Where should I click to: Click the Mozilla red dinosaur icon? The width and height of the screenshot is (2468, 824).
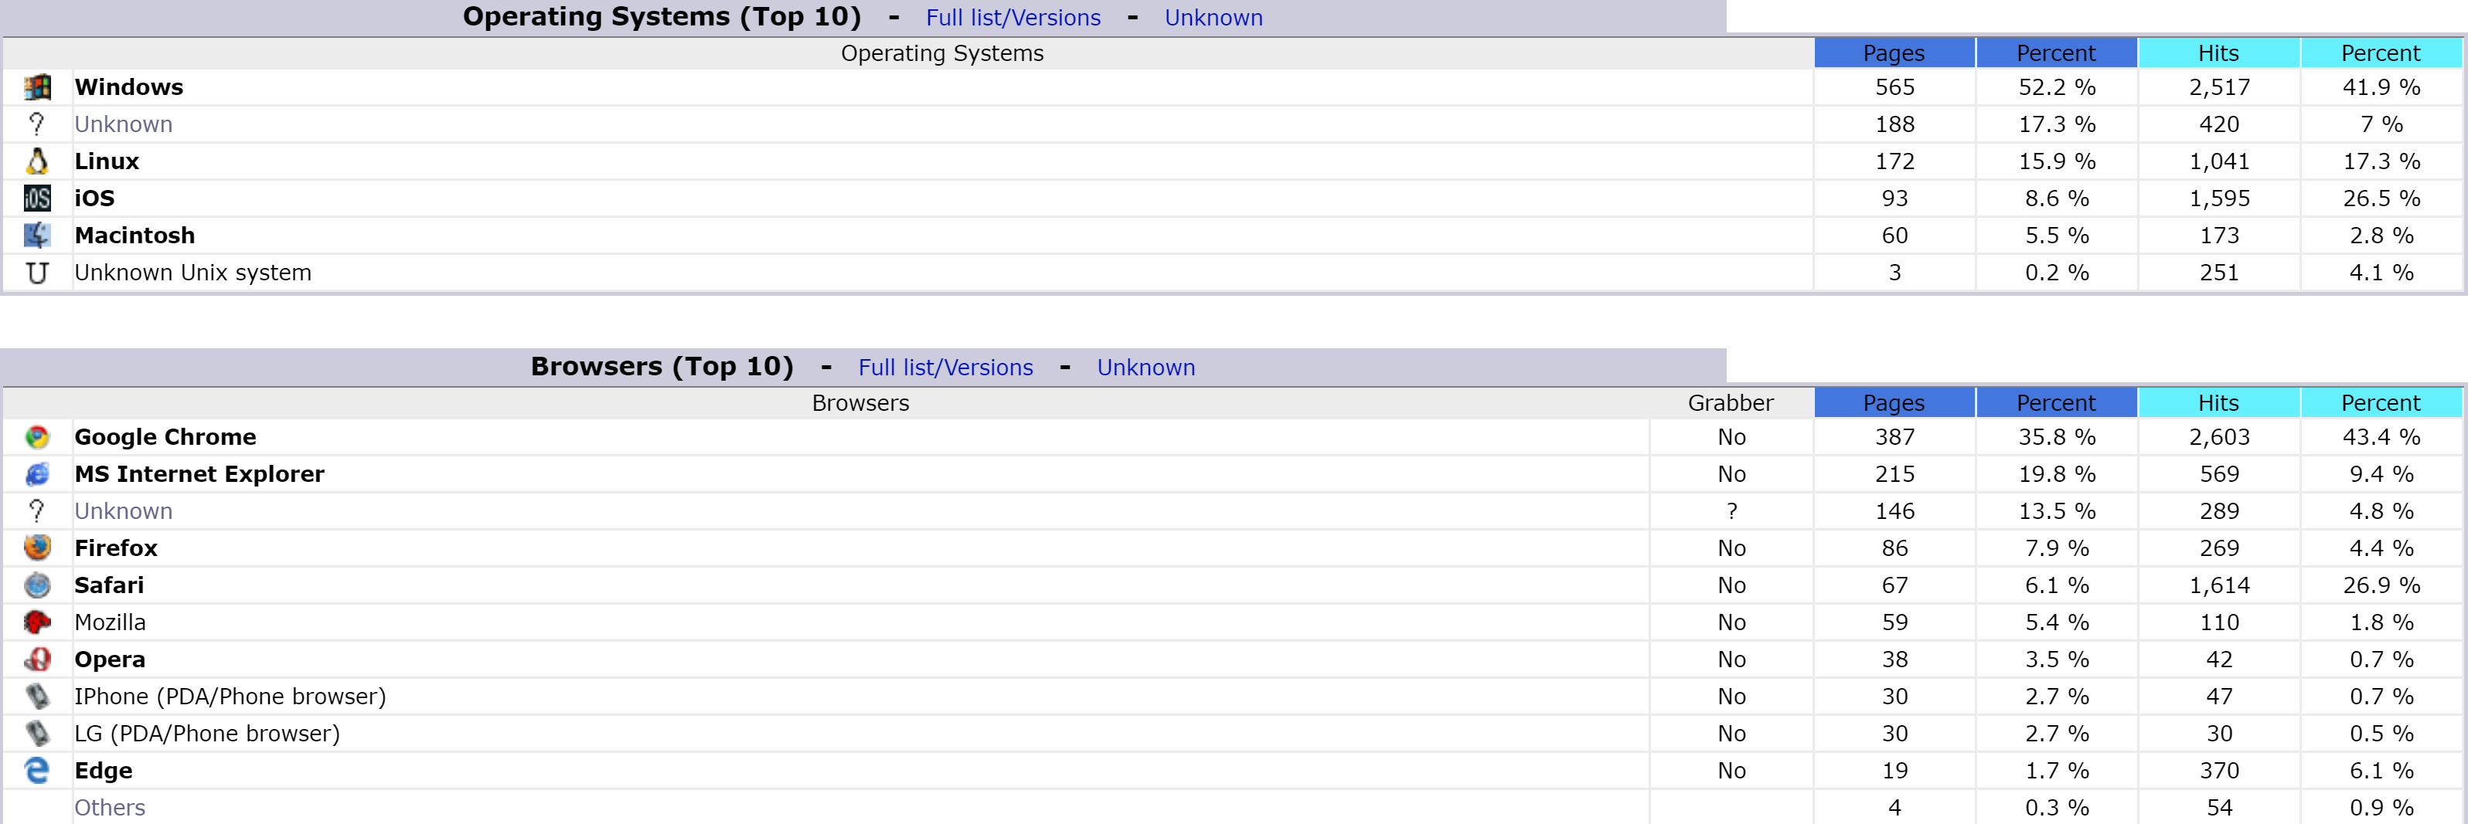coord(37,622)
